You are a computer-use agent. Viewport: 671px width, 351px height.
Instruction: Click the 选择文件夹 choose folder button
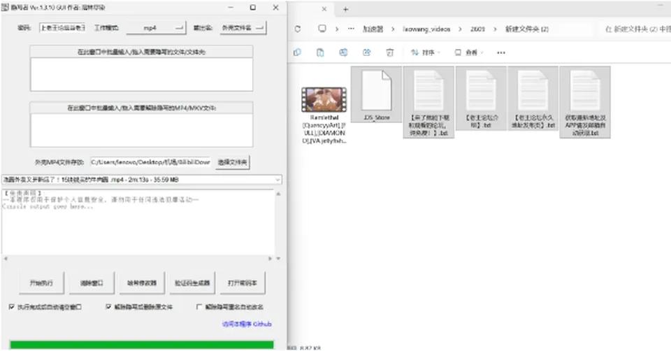click(232, 162)
